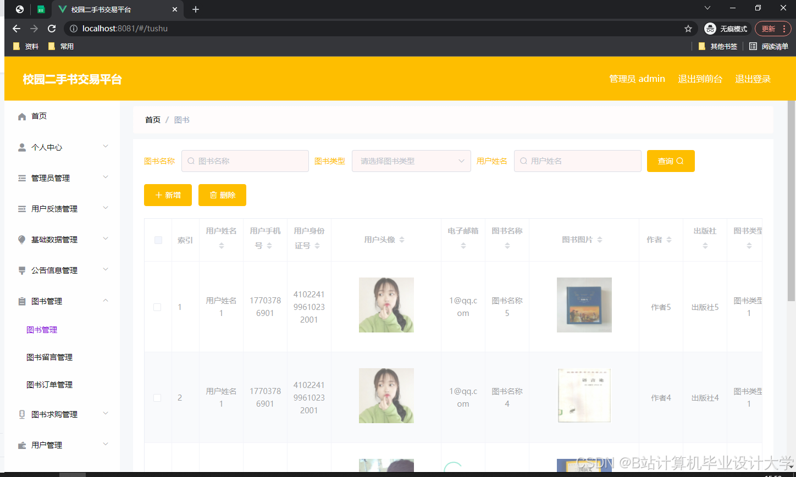
Task: Expand the 公告信息管理 menu
Action: [x=106, y=269]
